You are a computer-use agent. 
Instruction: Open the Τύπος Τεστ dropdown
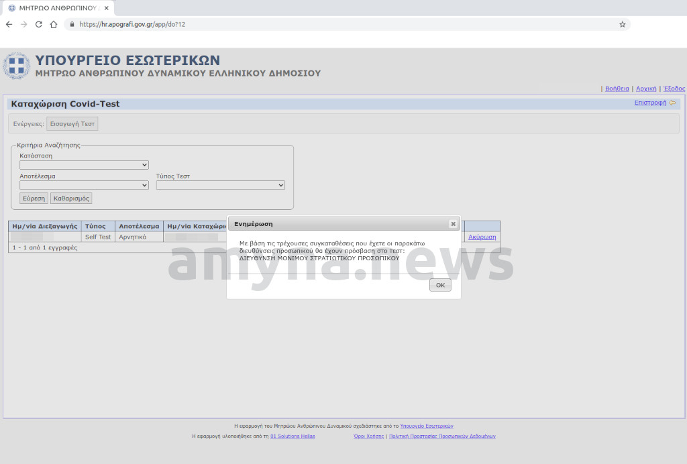(220, 185)
